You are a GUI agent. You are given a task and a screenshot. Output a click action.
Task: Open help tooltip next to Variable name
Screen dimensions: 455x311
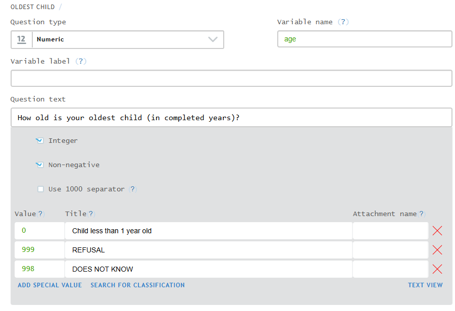coord(343,22)
